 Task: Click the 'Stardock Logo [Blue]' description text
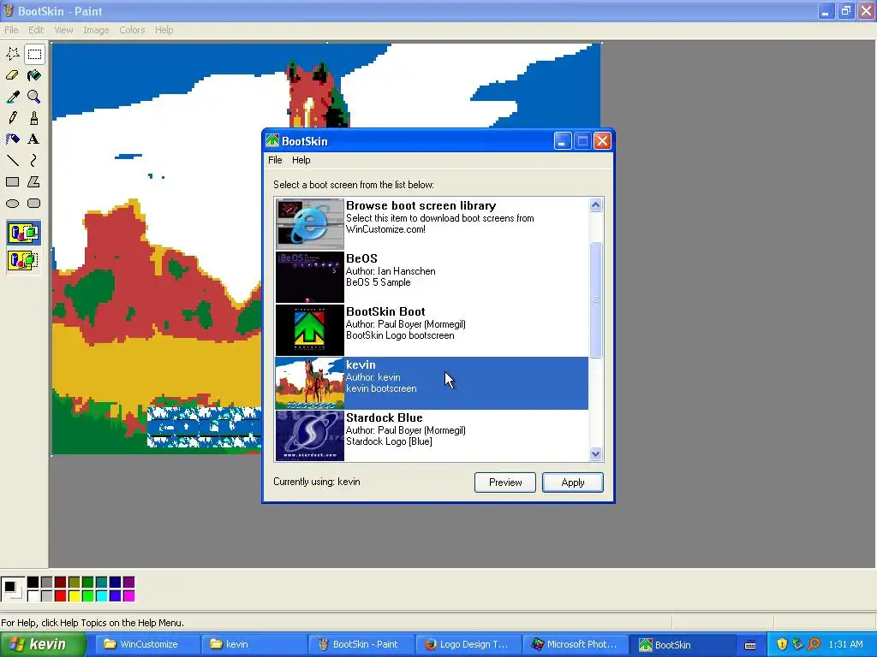pos(389,442)
